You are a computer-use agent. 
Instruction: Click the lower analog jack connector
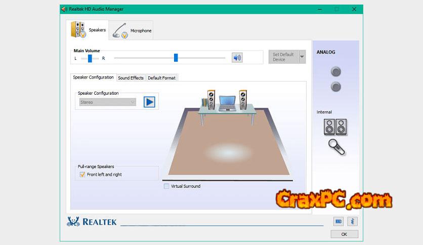336,87
